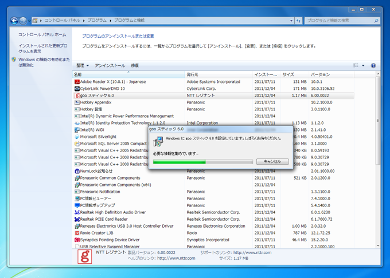Image resolution: width=390 pixels, height=278 pixels.
Task: Change view using the view icon button
Action: 356,65
